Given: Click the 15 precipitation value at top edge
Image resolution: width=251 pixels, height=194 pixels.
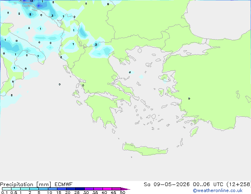Looking at the screenshot, I should click(32, 1).
